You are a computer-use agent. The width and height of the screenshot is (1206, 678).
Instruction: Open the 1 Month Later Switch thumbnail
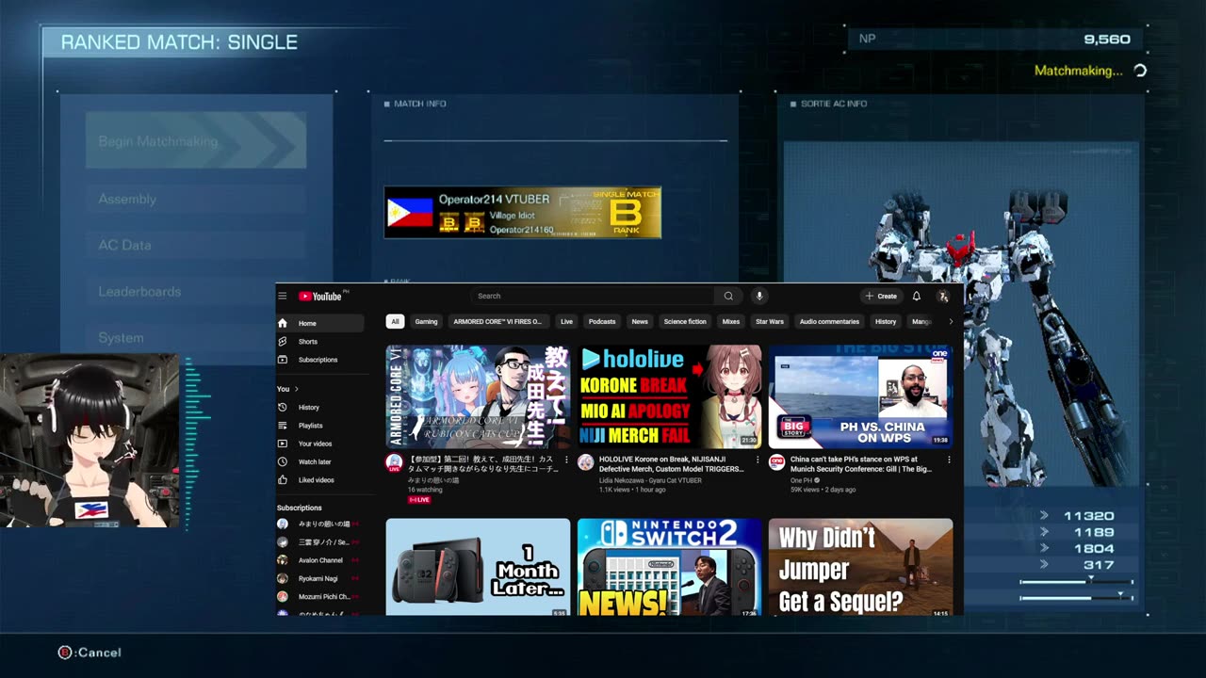[x=478, y=567]
